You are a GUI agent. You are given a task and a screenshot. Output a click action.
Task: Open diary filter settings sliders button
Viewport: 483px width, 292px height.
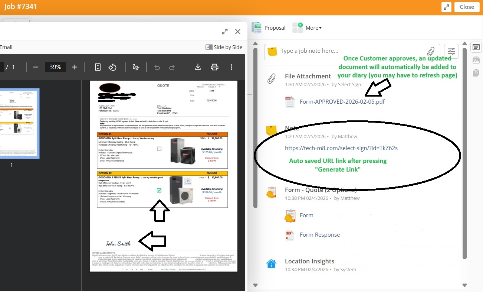tap(451, 51)
